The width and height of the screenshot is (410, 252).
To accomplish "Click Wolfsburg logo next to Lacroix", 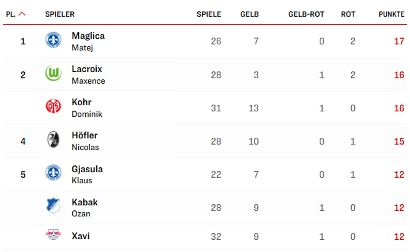I will [53, 73].
